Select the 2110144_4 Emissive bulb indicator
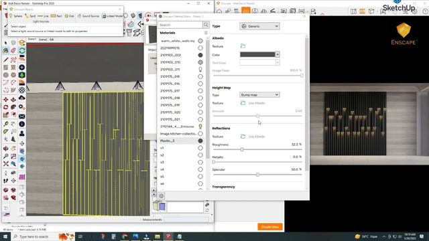The width and height of the screenshot is (429, 241). point(200,127)
